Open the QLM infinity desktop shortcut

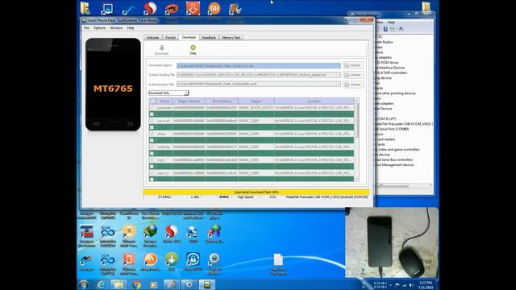[x=107, y=232]
